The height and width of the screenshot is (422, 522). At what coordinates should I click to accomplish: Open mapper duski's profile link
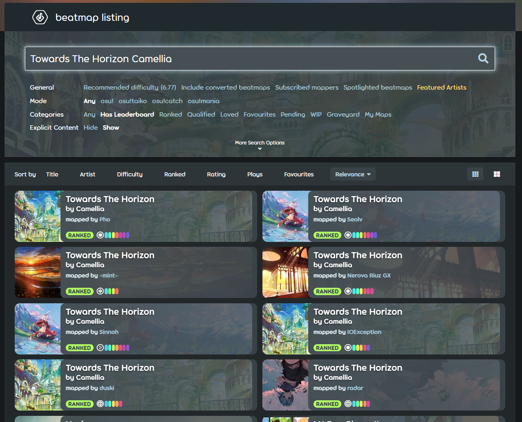point(107,388)
